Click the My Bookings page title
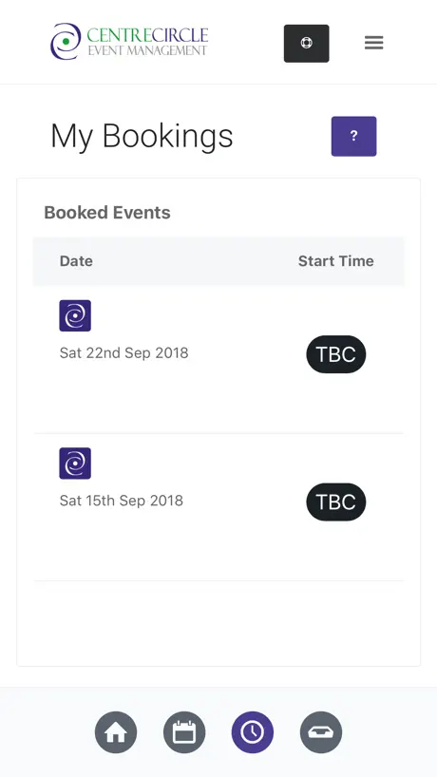This screenshot has height=777, width=437. click(142, 136)
